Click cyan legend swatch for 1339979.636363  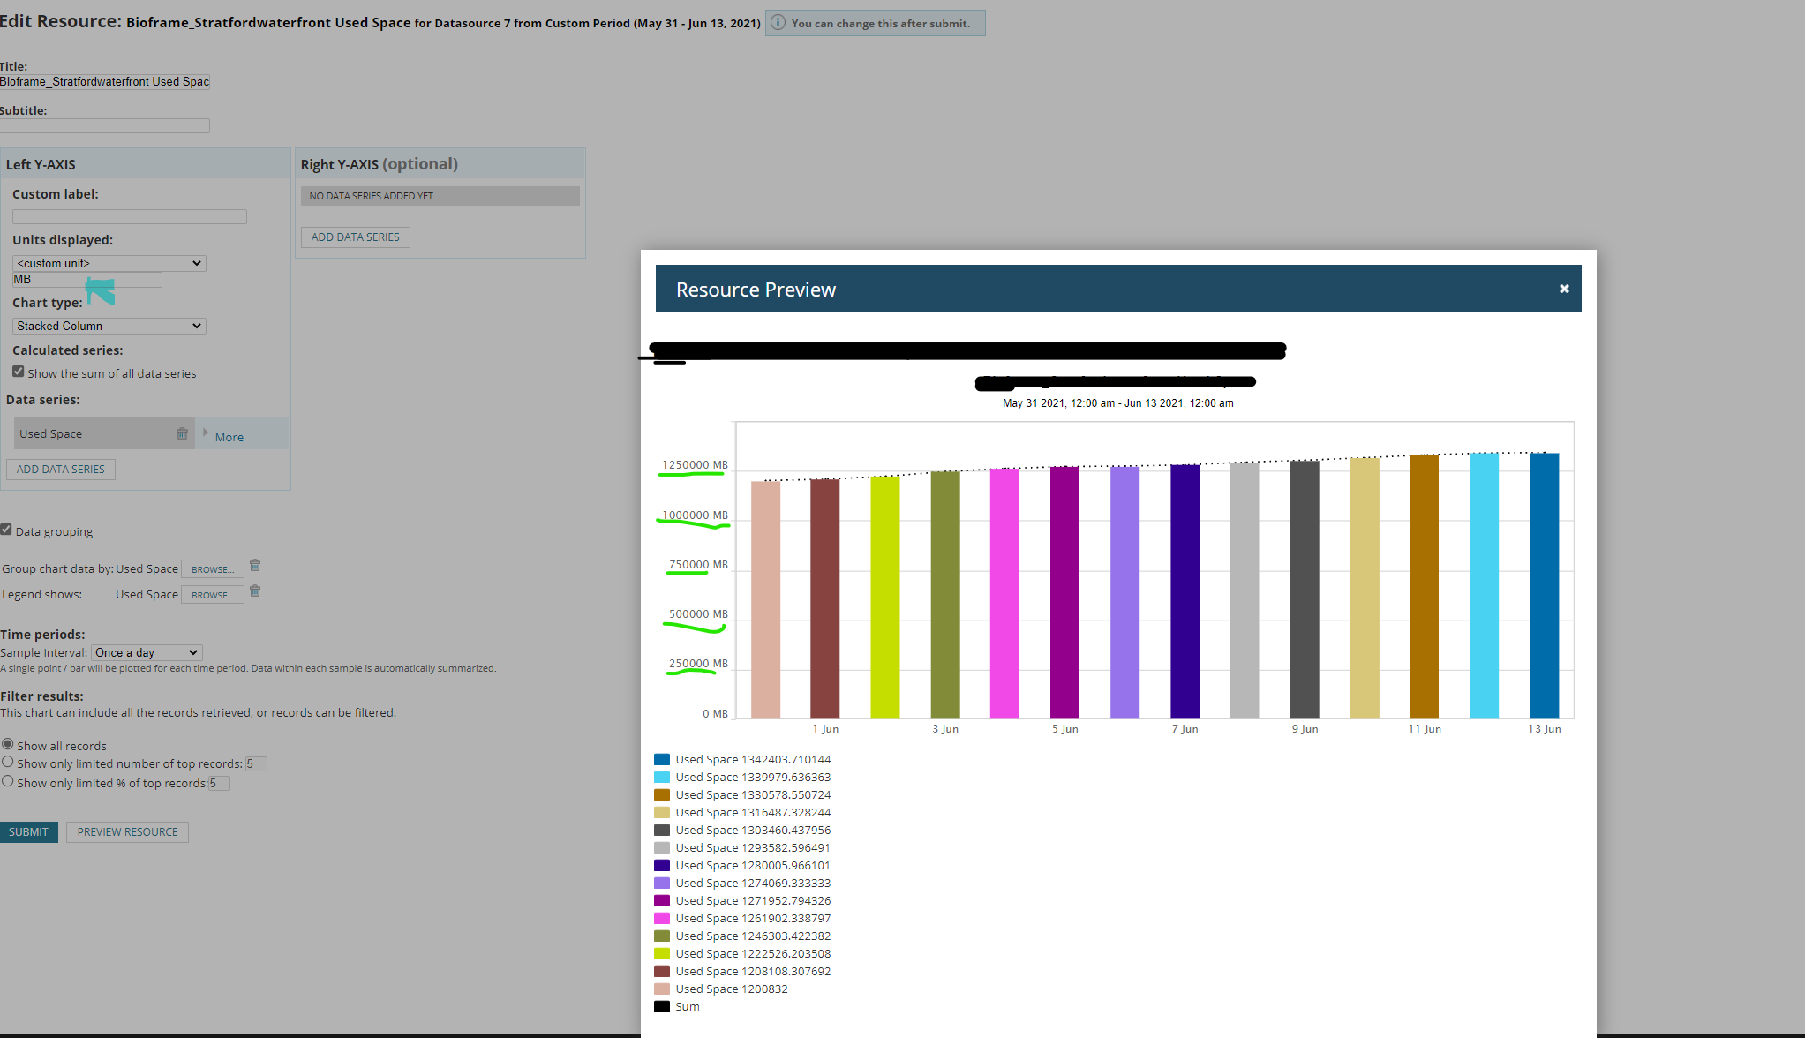coord(662,777)
